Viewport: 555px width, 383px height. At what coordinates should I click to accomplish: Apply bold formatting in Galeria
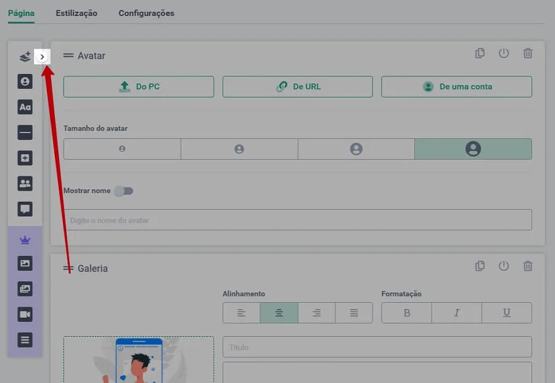[406, 313]
